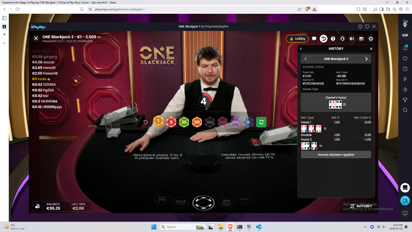The image size is (412, 232).
Task: Add game to favorites with heart
Action: click(x=367, y=26)
